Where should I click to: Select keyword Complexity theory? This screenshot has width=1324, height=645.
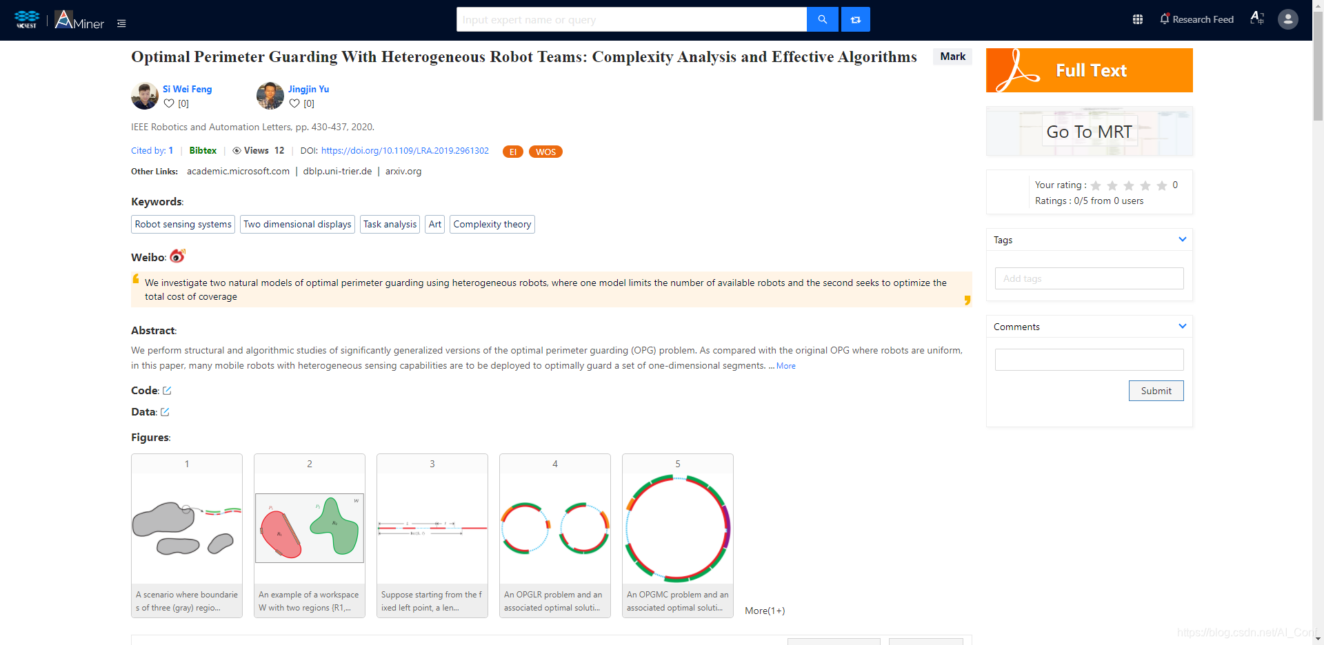pyautogui.click(x=492, y=224)
